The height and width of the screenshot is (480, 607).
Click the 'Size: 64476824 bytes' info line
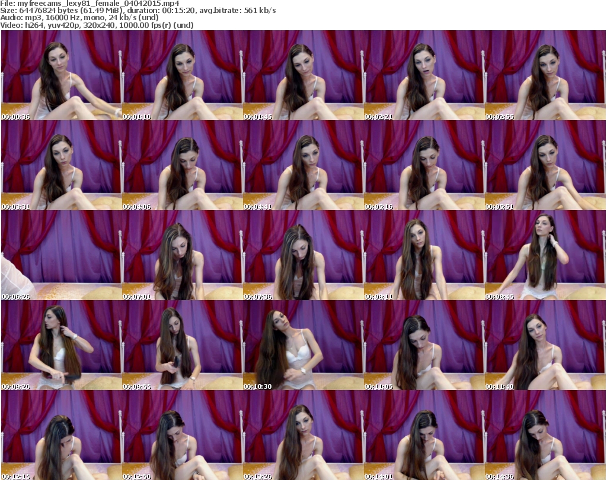pos(138,11)
